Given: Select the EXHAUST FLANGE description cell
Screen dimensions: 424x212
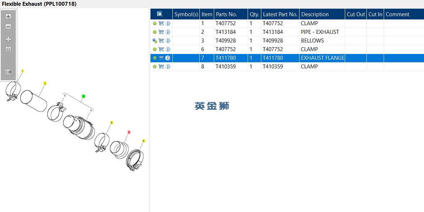Looking at the screenshot, I should [322, 58].
